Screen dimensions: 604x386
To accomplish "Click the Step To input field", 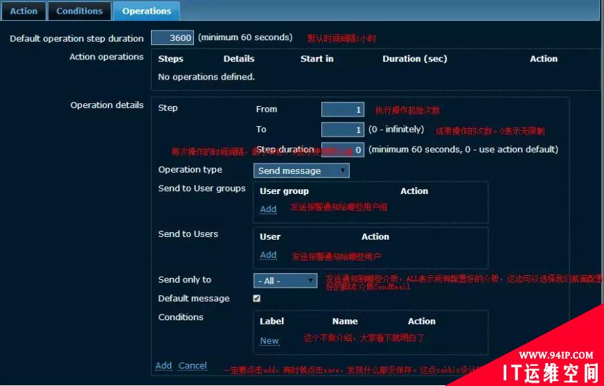I will pyautogui.click(x=342, y=130).
